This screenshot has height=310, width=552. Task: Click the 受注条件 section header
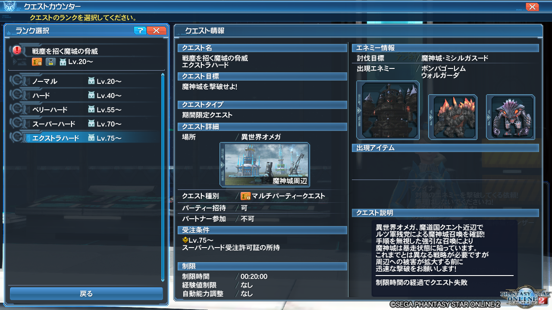coord(262,230)
